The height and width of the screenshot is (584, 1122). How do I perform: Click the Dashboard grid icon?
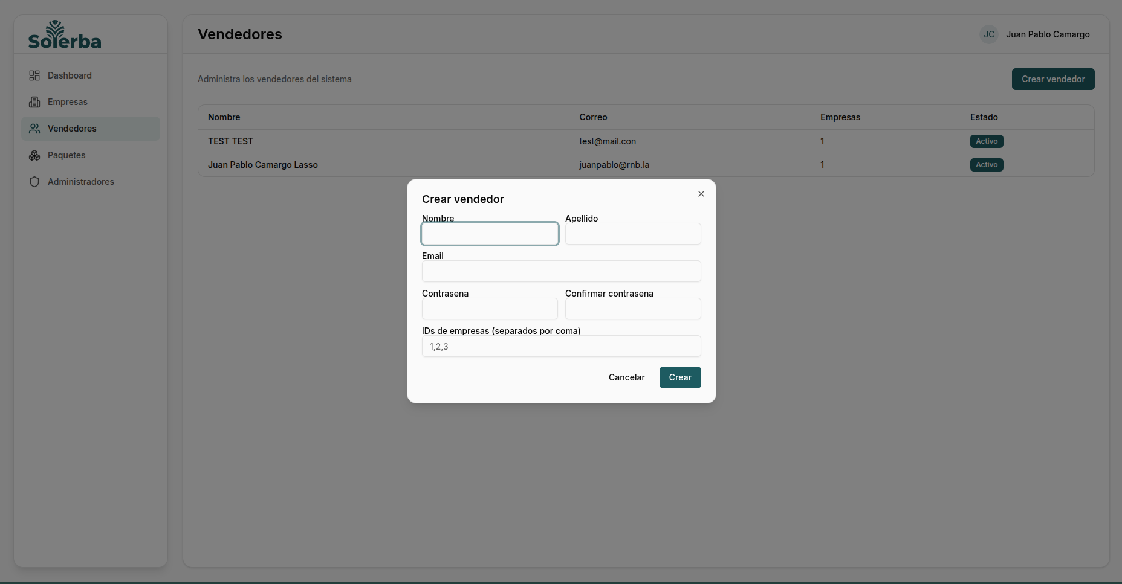coord(34,75)
